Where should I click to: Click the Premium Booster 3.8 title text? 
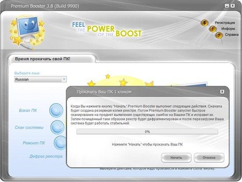[45, 6]
